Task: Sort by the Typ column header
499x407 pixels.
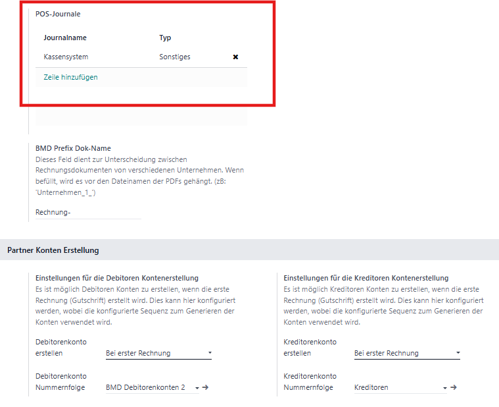Action: [165, 38]
